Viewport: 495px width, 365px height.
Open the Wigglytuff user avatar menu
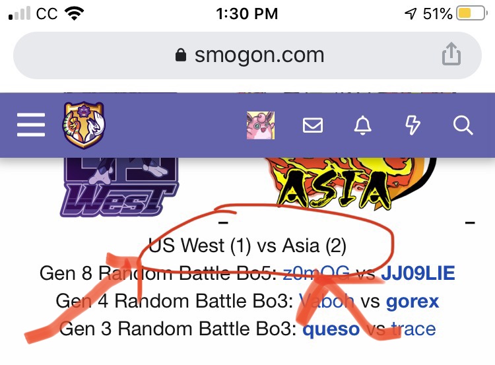tap(261, 125)
